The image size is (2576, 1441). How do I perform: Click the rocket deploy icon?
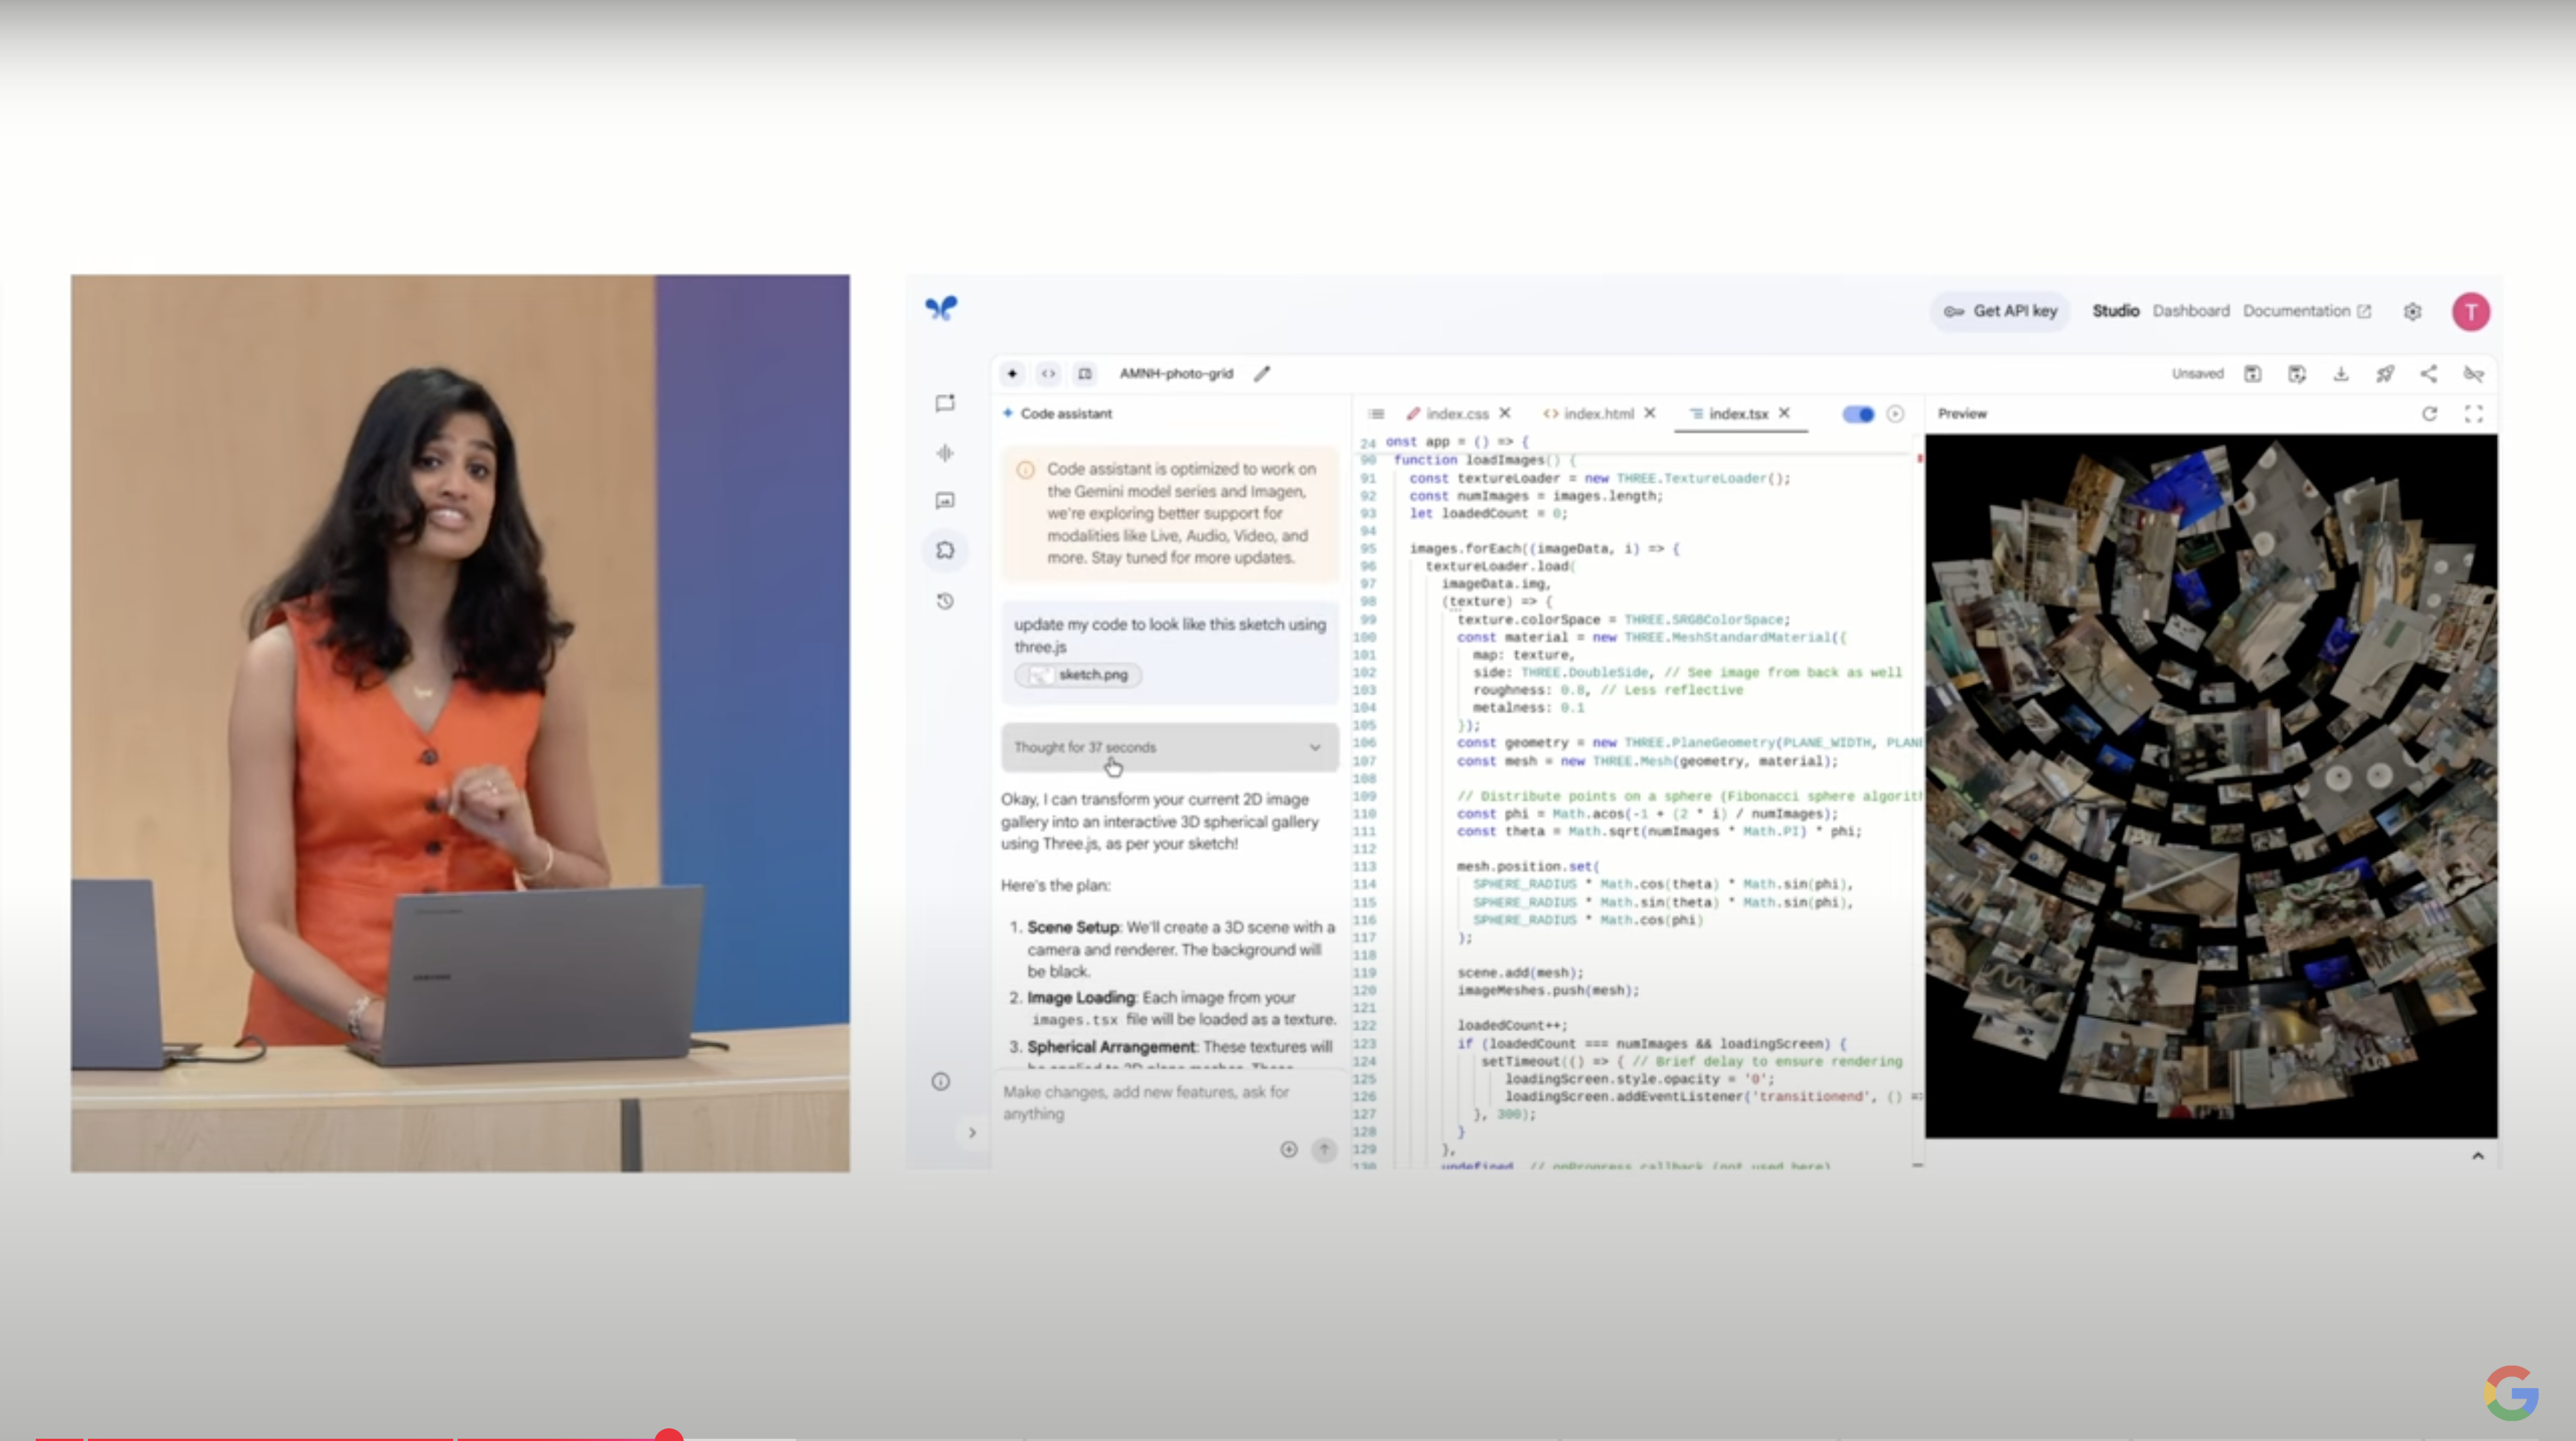2385,374
